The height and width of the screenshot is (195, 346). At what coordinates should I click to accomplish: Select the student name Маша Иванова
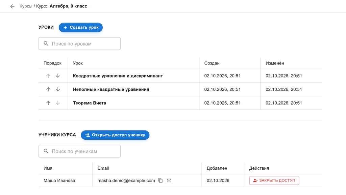pyautogui.click(x=59, y=181)
